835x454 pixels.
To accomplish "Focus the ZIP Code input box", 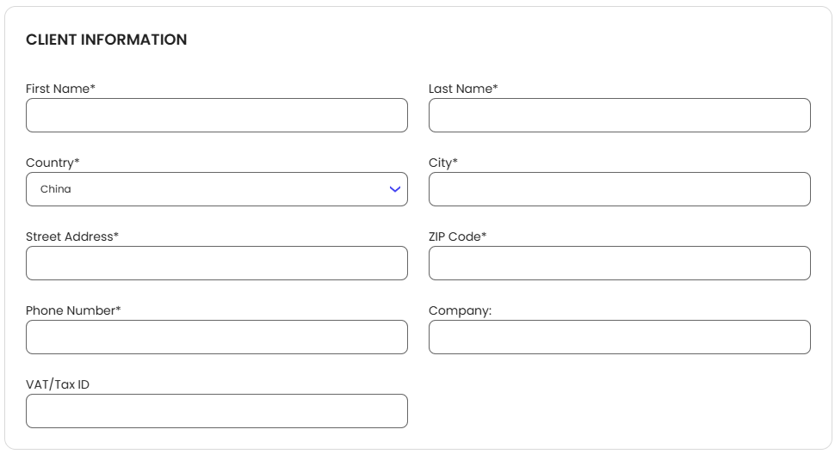I will (620, 263).
